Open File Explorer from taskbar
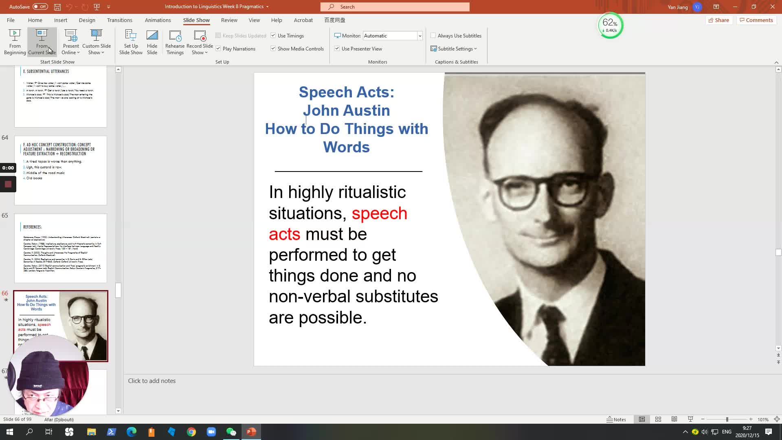Image resolution: width=782 pixels, height=440 pixels. (x=92, y=432)
